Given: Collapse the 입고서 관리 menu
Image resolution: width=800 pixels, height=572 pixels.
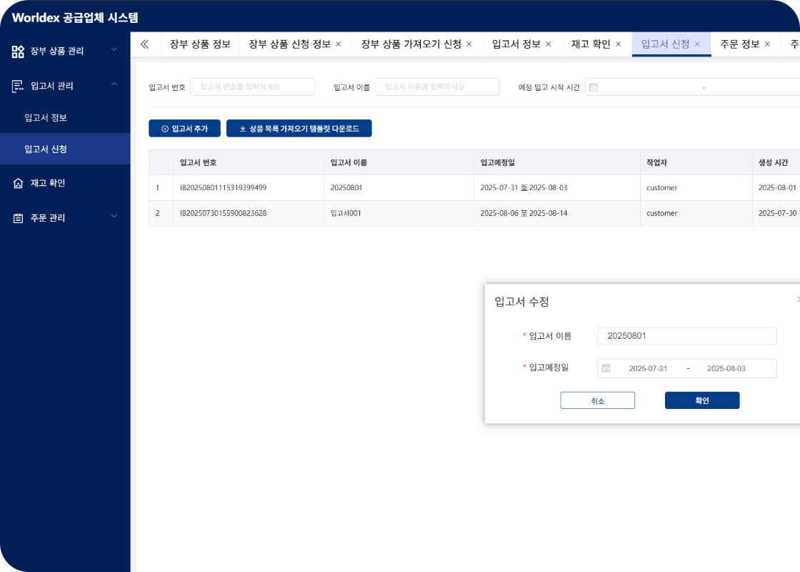Looking at the screenshot, I should click(x=114, y=85).
